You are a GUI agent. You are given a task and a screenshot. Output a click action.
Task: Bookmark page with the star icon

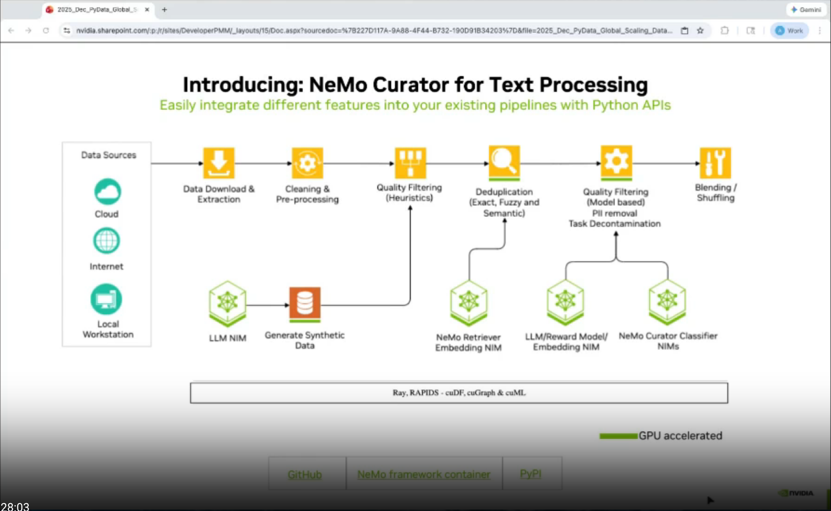pos(700,30)
